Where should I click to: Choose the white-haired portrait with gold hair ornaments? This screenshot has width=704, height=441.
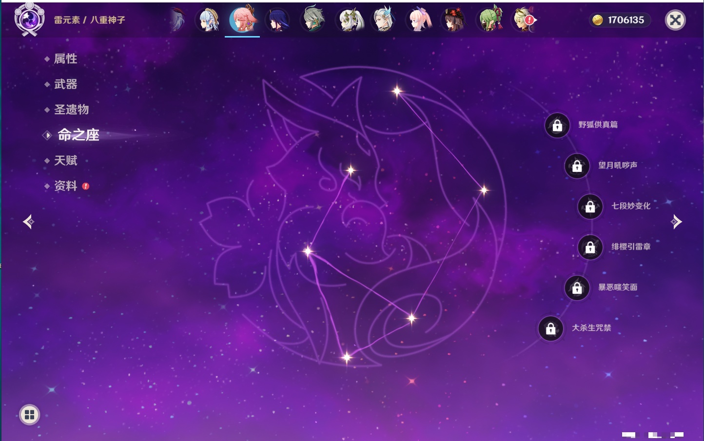click(350, 20)
